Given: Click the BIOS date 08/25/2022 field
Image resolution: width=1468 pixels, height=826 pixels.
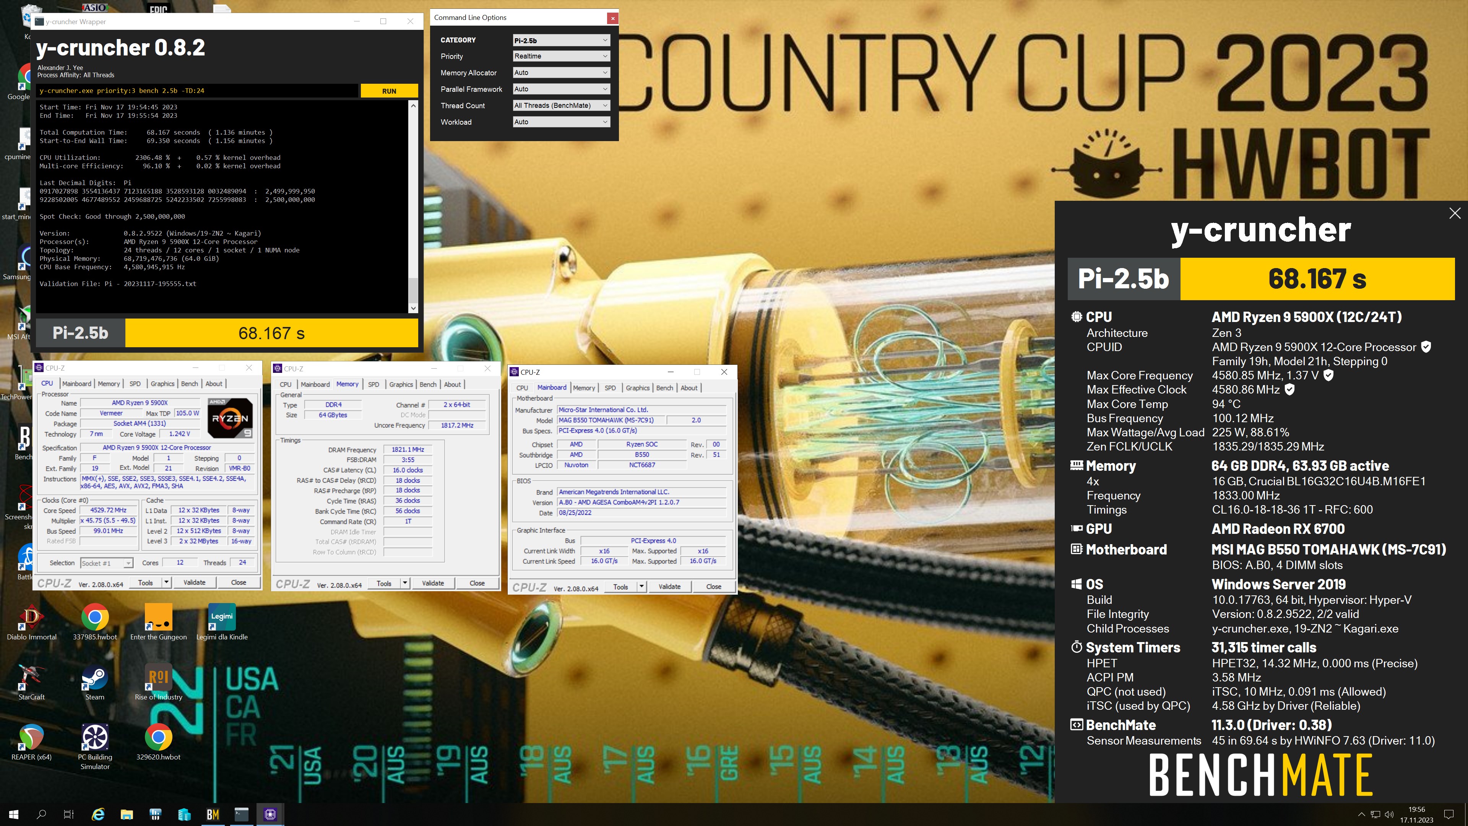Looking at the screenshot, I should [x=641, y=512].
